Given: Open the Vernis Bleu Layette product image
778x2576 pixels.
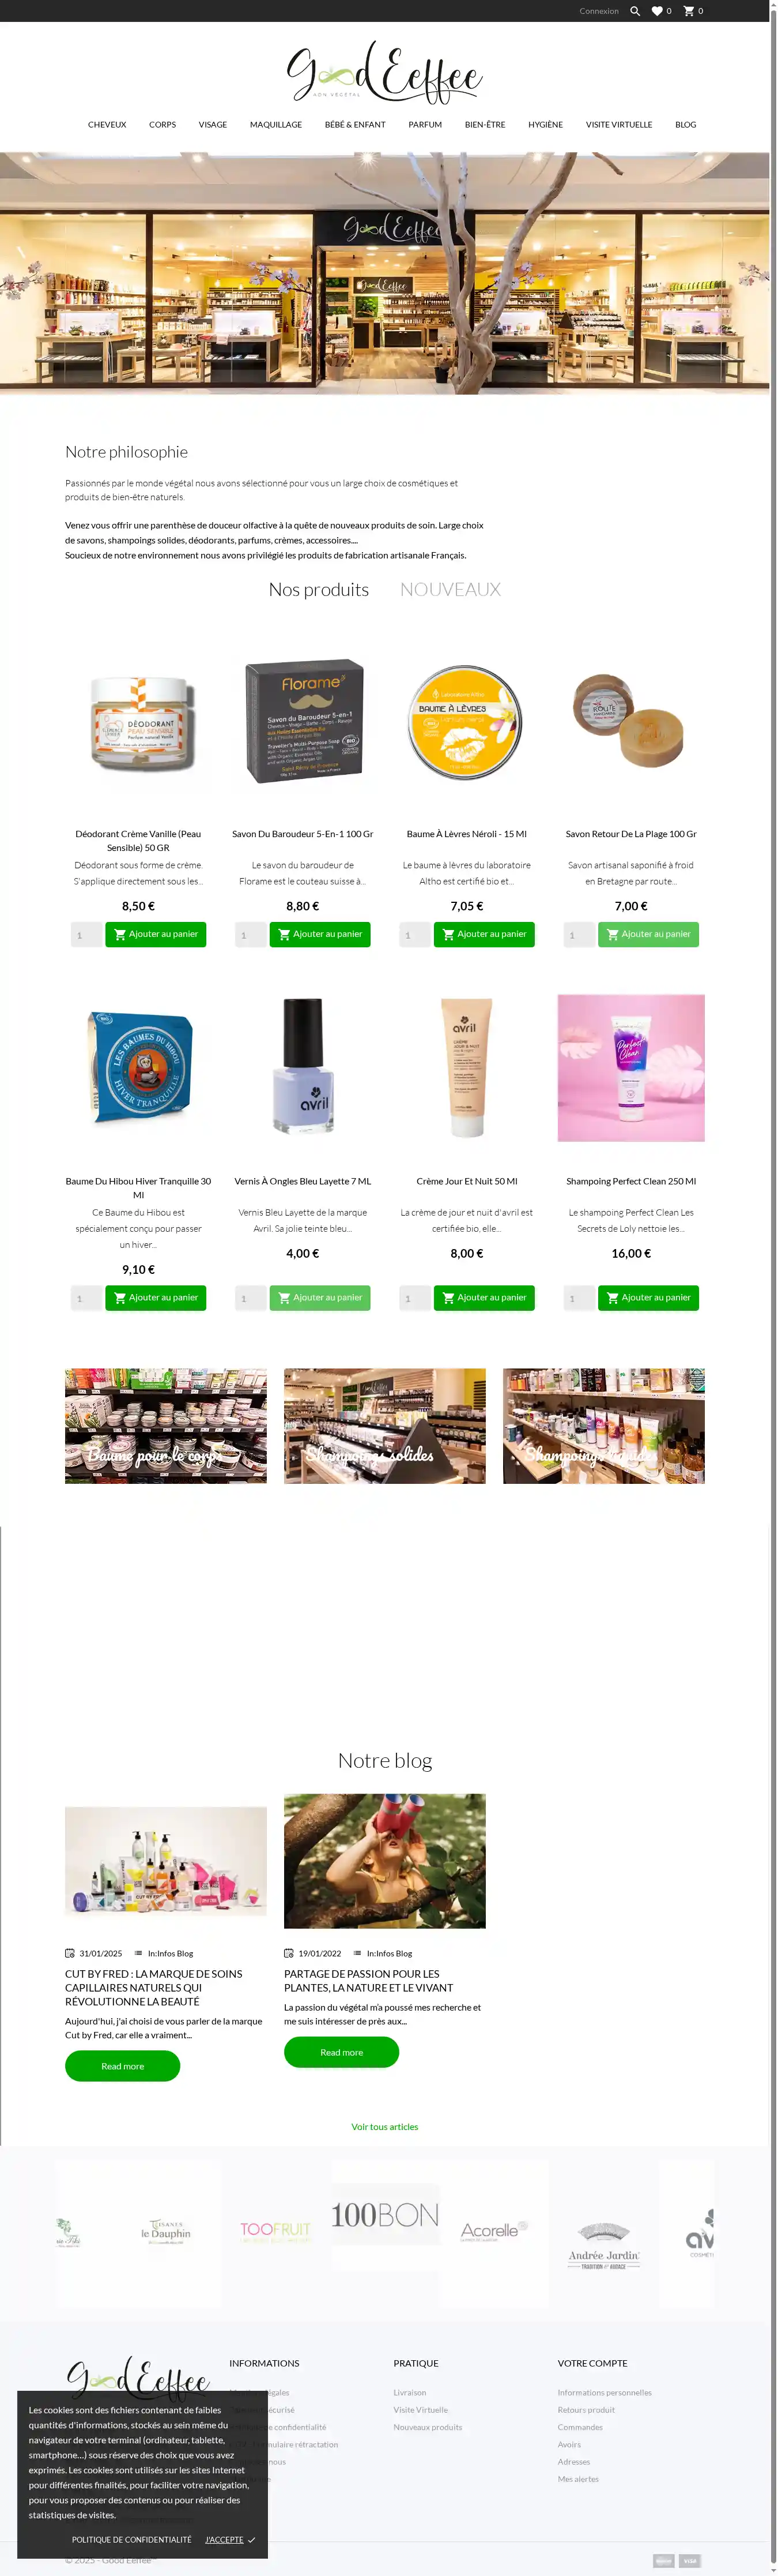Looking at the screenshot, I should [303, 1068].
